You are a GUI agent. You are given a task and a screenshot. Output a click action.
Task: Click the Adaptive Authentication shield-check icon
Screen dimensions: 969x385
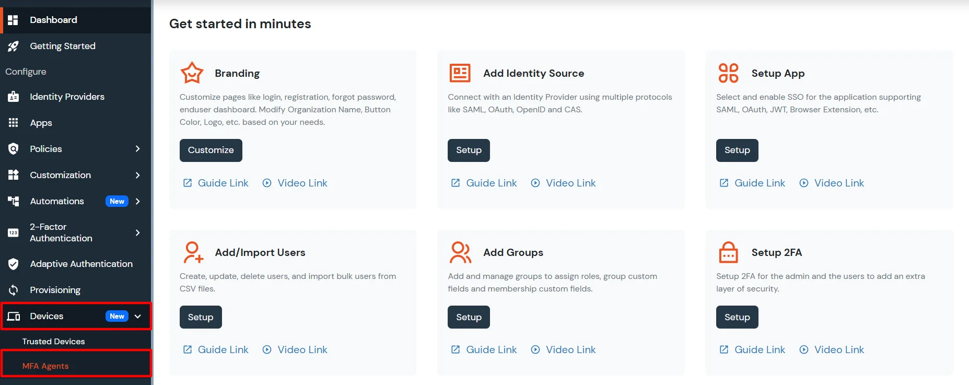(13, 264)
